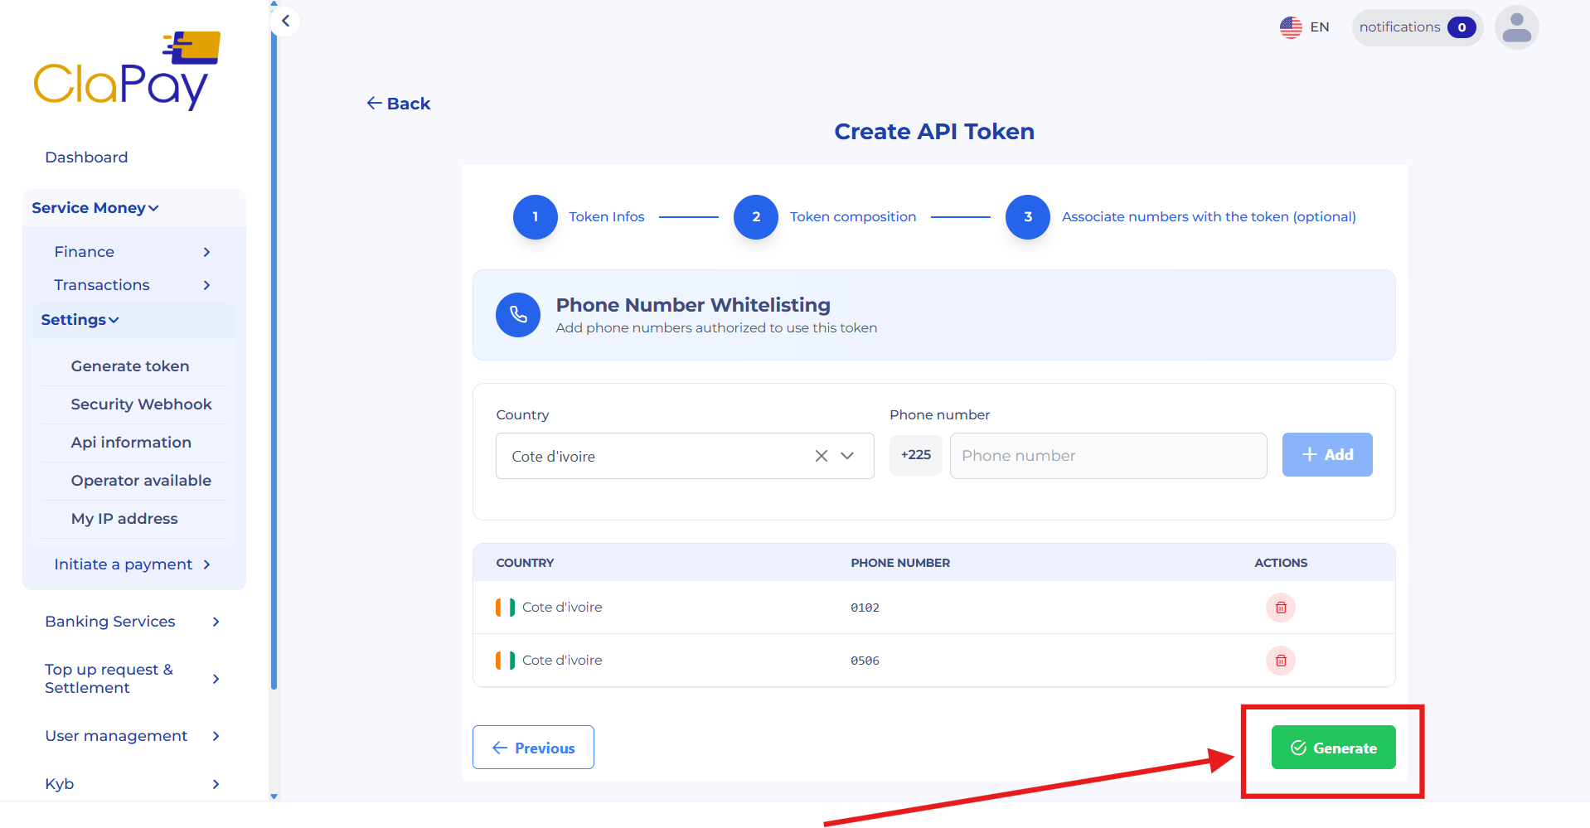This screenshot has width=1590, height=828.
Task: Collapse the sidebar with the arrow
Action: click(x=285, y=21)
